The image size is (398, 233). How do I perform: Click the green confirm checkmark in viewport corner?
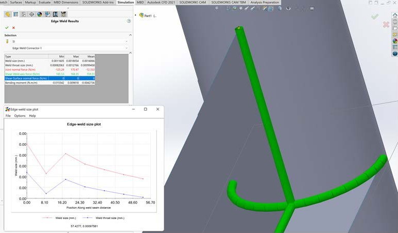[x=375, y=17]
